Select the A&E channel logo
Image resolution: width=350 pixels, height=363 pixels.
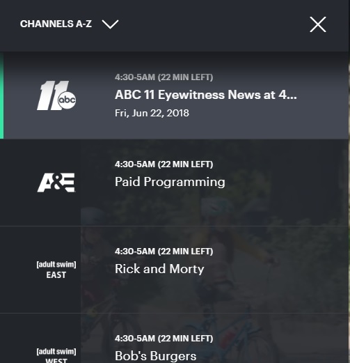click(56, 183)
